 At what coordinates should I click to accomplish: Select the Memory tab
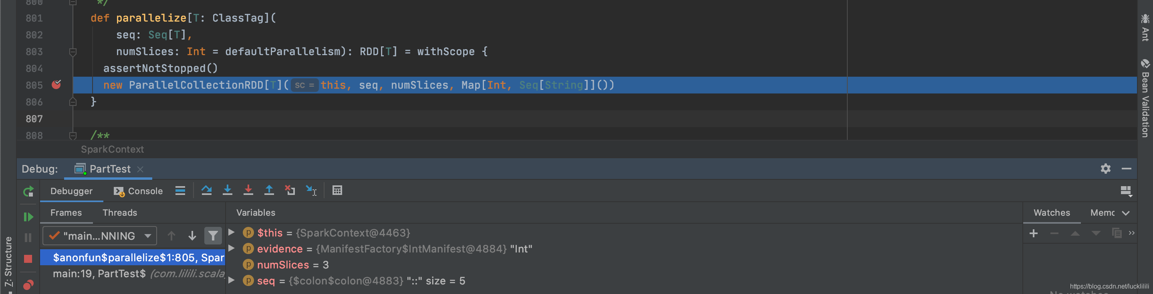pos(1102,213)
